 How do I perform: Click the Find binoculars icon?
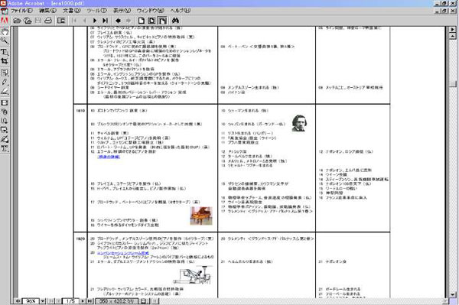tap(175, 21)
